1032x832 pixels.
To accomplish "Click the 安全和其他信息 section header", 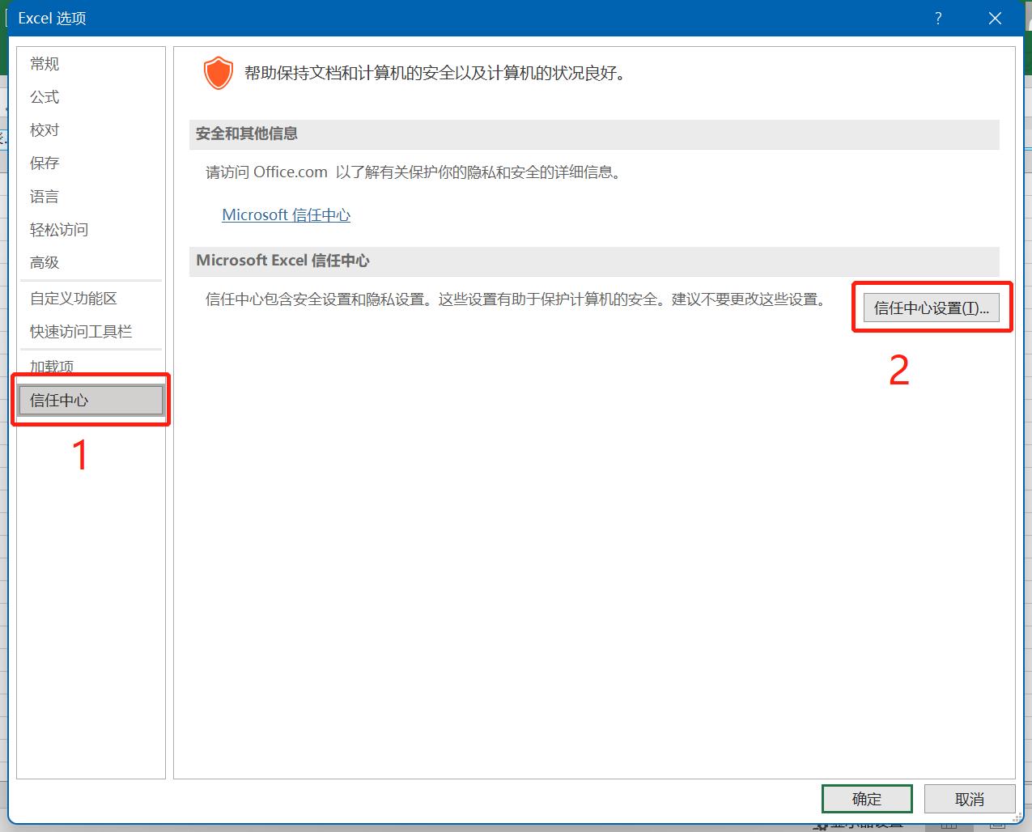I will point(247,134).
